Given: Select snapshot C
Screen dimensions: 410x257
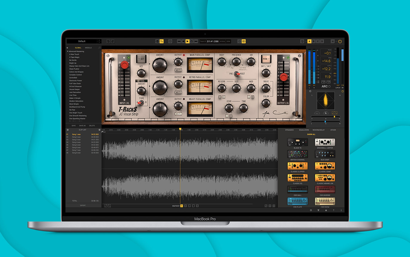Looking at the screenshot, I should tap(318, 41).
